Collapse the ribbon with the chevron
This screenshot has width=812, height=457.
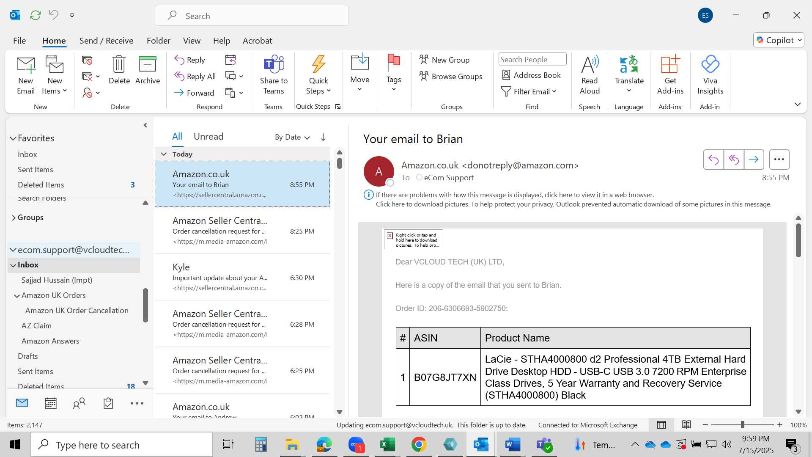[798, 104]
